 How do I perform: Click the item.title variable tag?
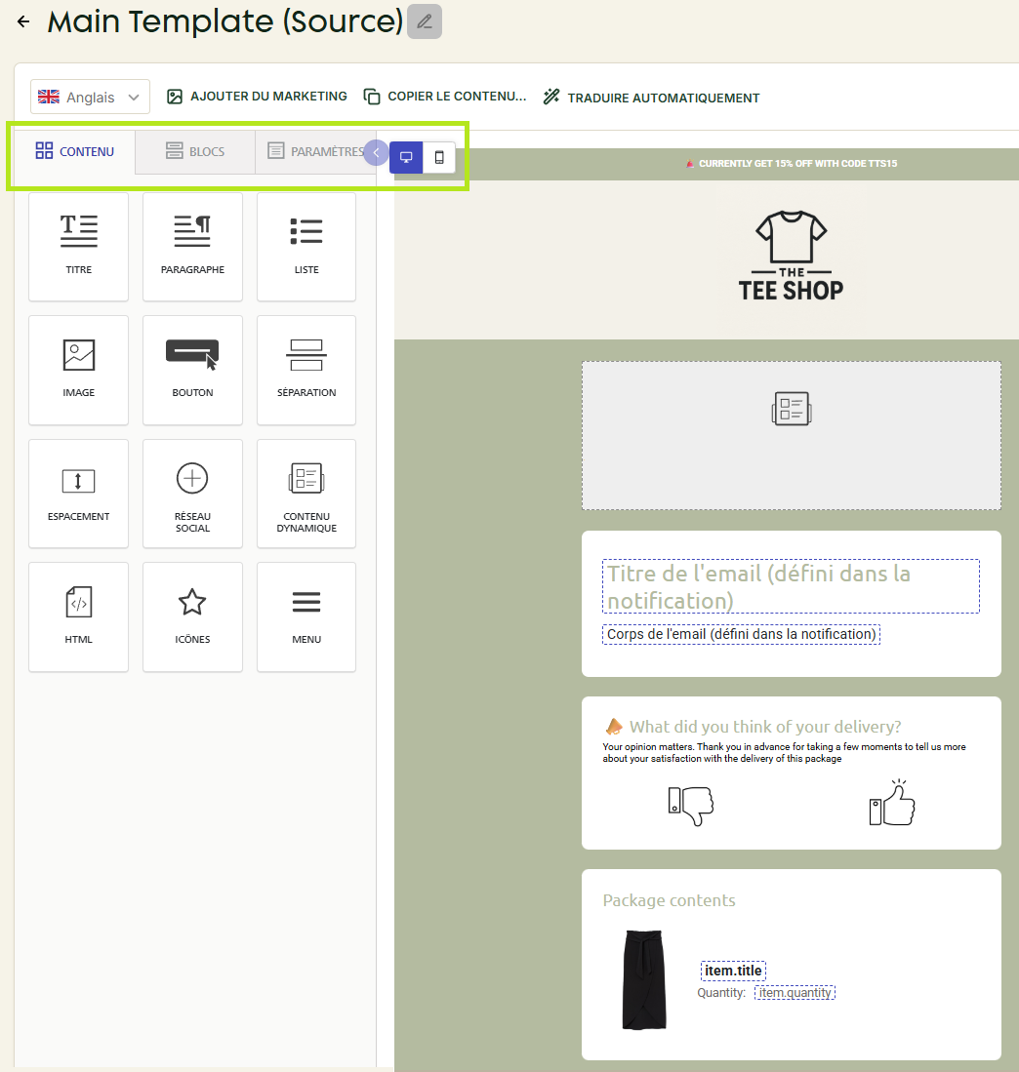pos(733,971)
